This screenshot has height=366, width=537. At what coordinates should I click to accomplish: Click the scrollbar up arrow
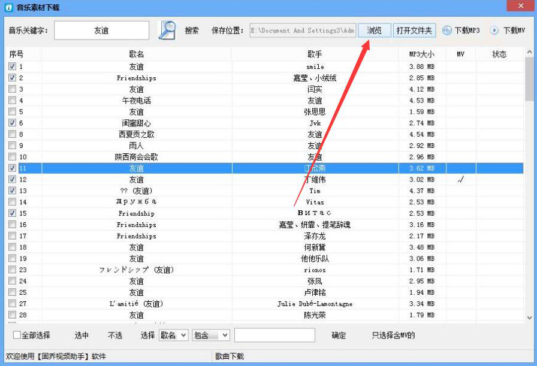[x=529, y=52]
